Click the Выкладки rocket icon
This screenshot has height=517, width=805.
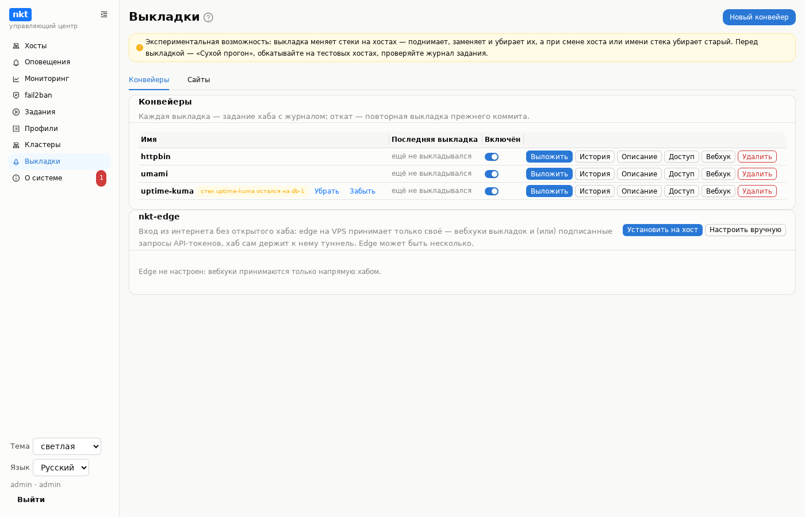(16, 162)
